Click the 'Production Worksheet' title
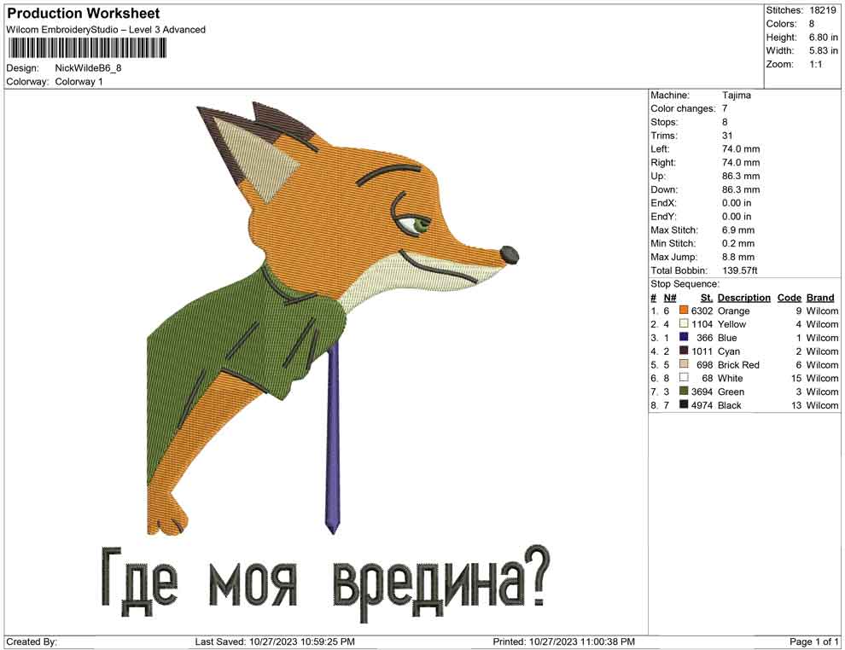 (84, 13)
